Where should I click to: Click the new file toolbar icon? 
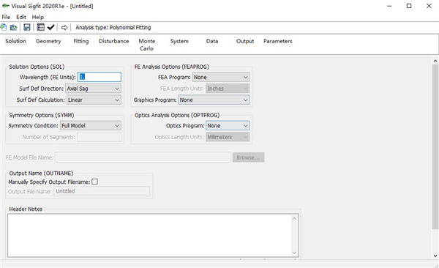(x=4, y=27)
